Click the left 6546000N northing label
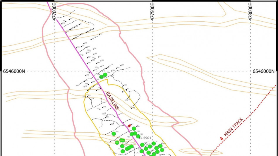This screenshot has height=156, width=278. pos(14,71)
